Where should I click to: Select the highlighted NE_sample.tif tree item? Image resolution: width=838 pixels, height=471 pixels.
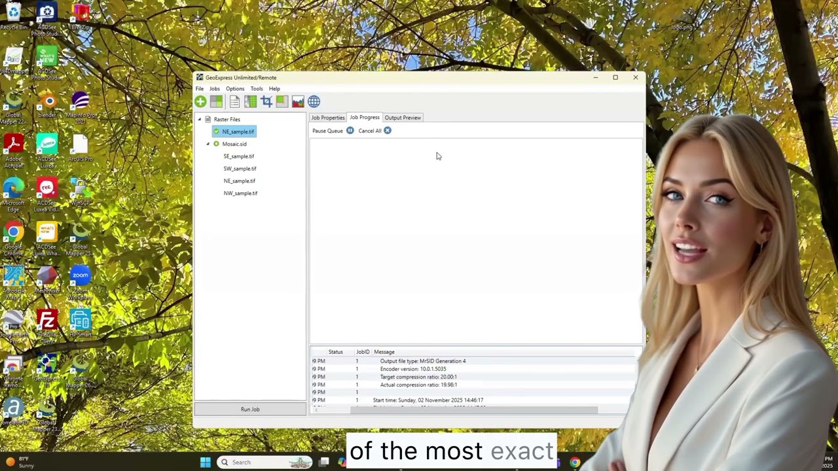pos(234,131)
